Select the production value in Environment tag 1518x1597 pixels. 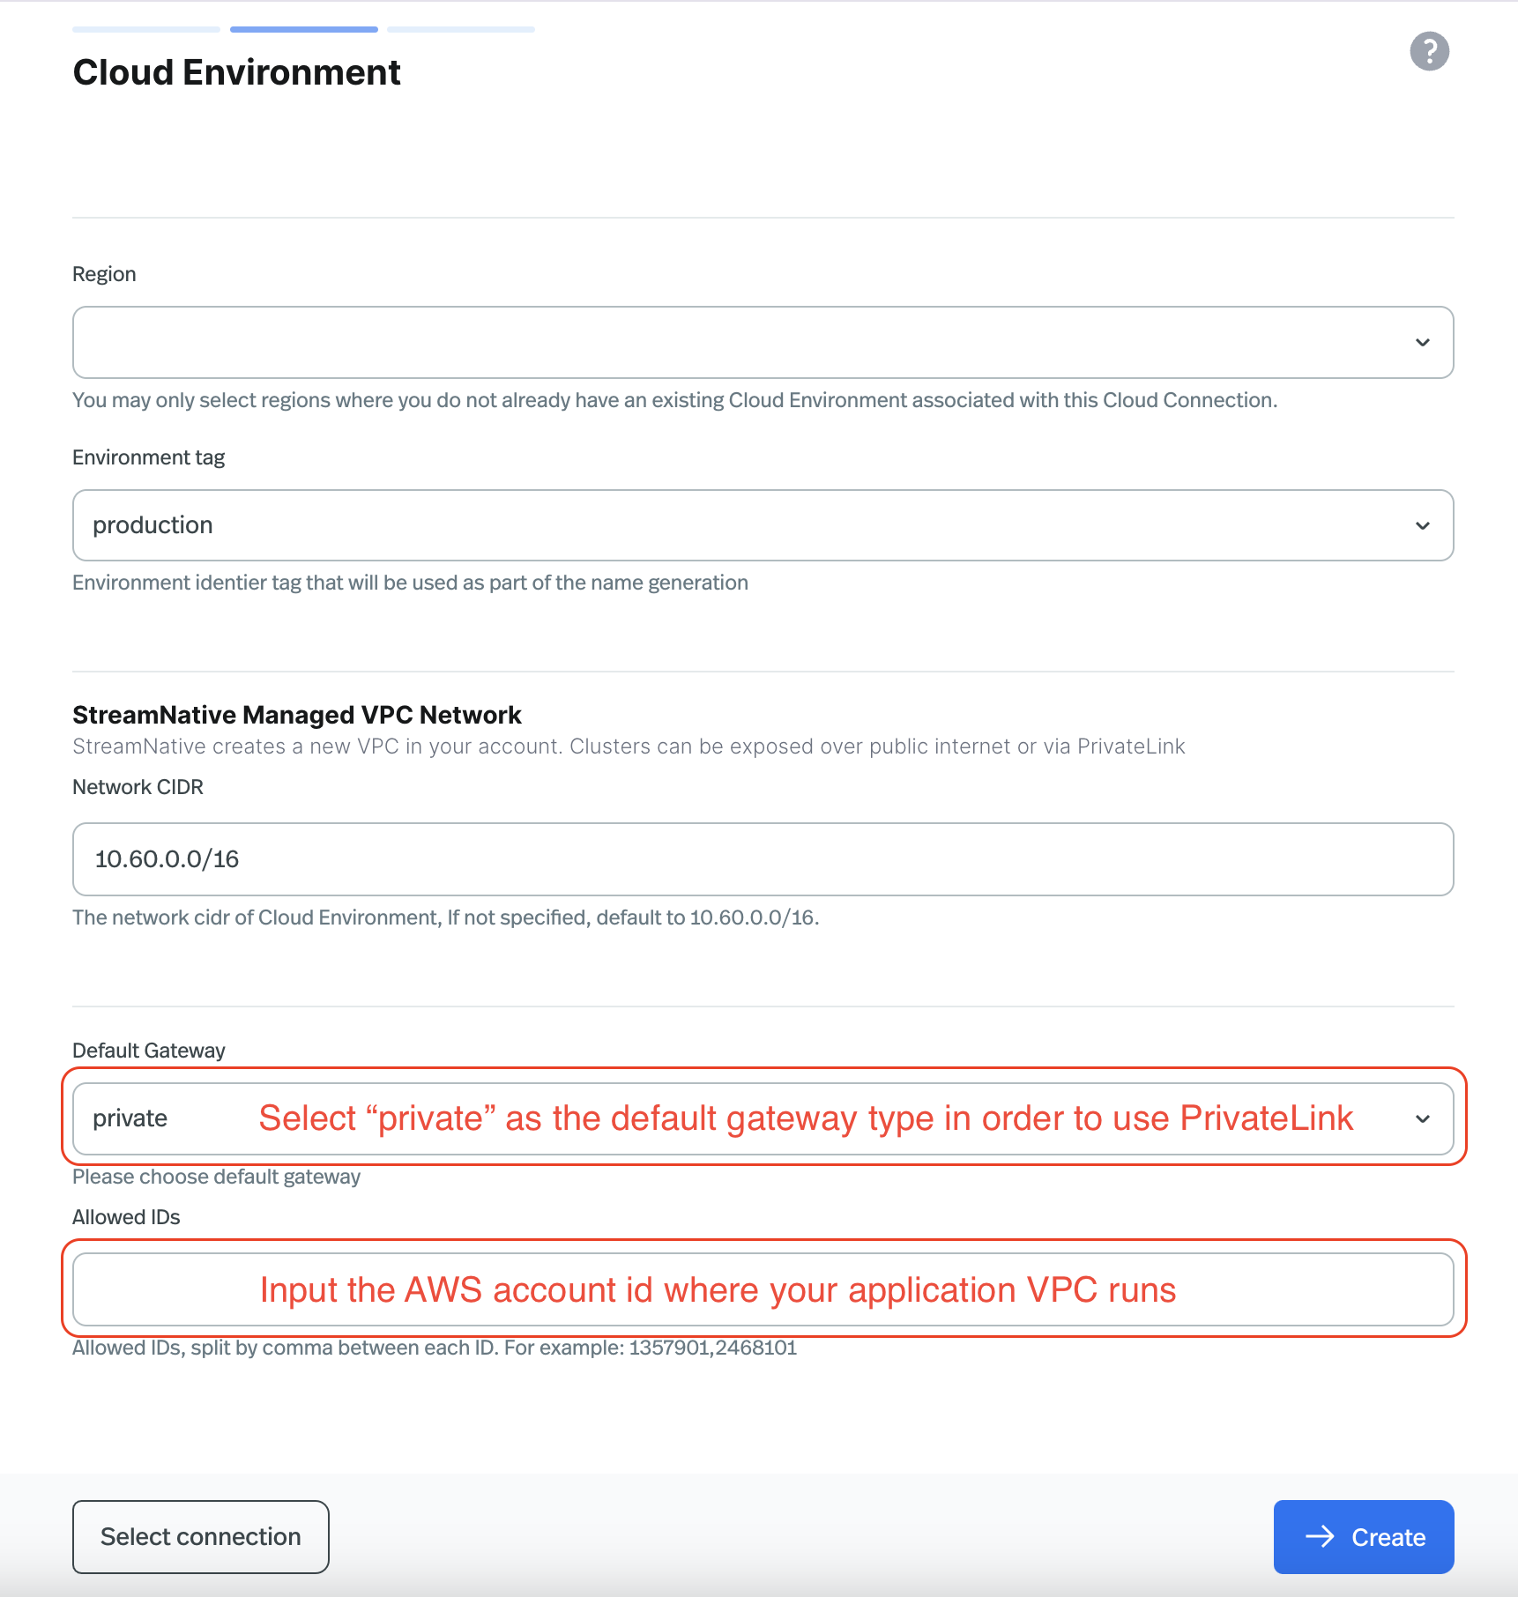[x=153, y=525]
